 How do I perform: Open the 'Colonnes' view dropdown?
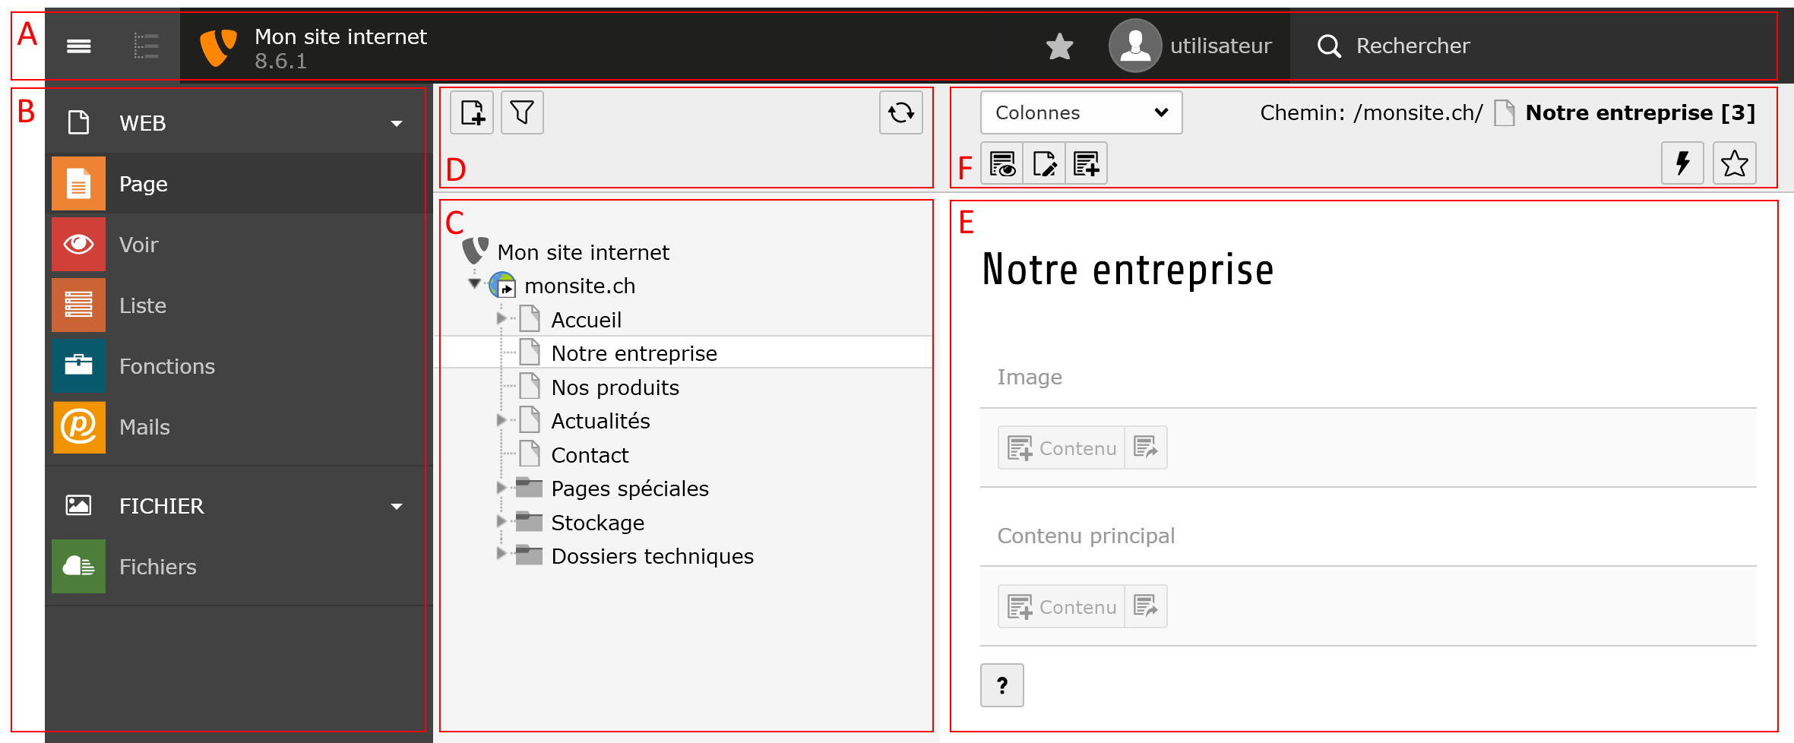tap(1081, 112)
